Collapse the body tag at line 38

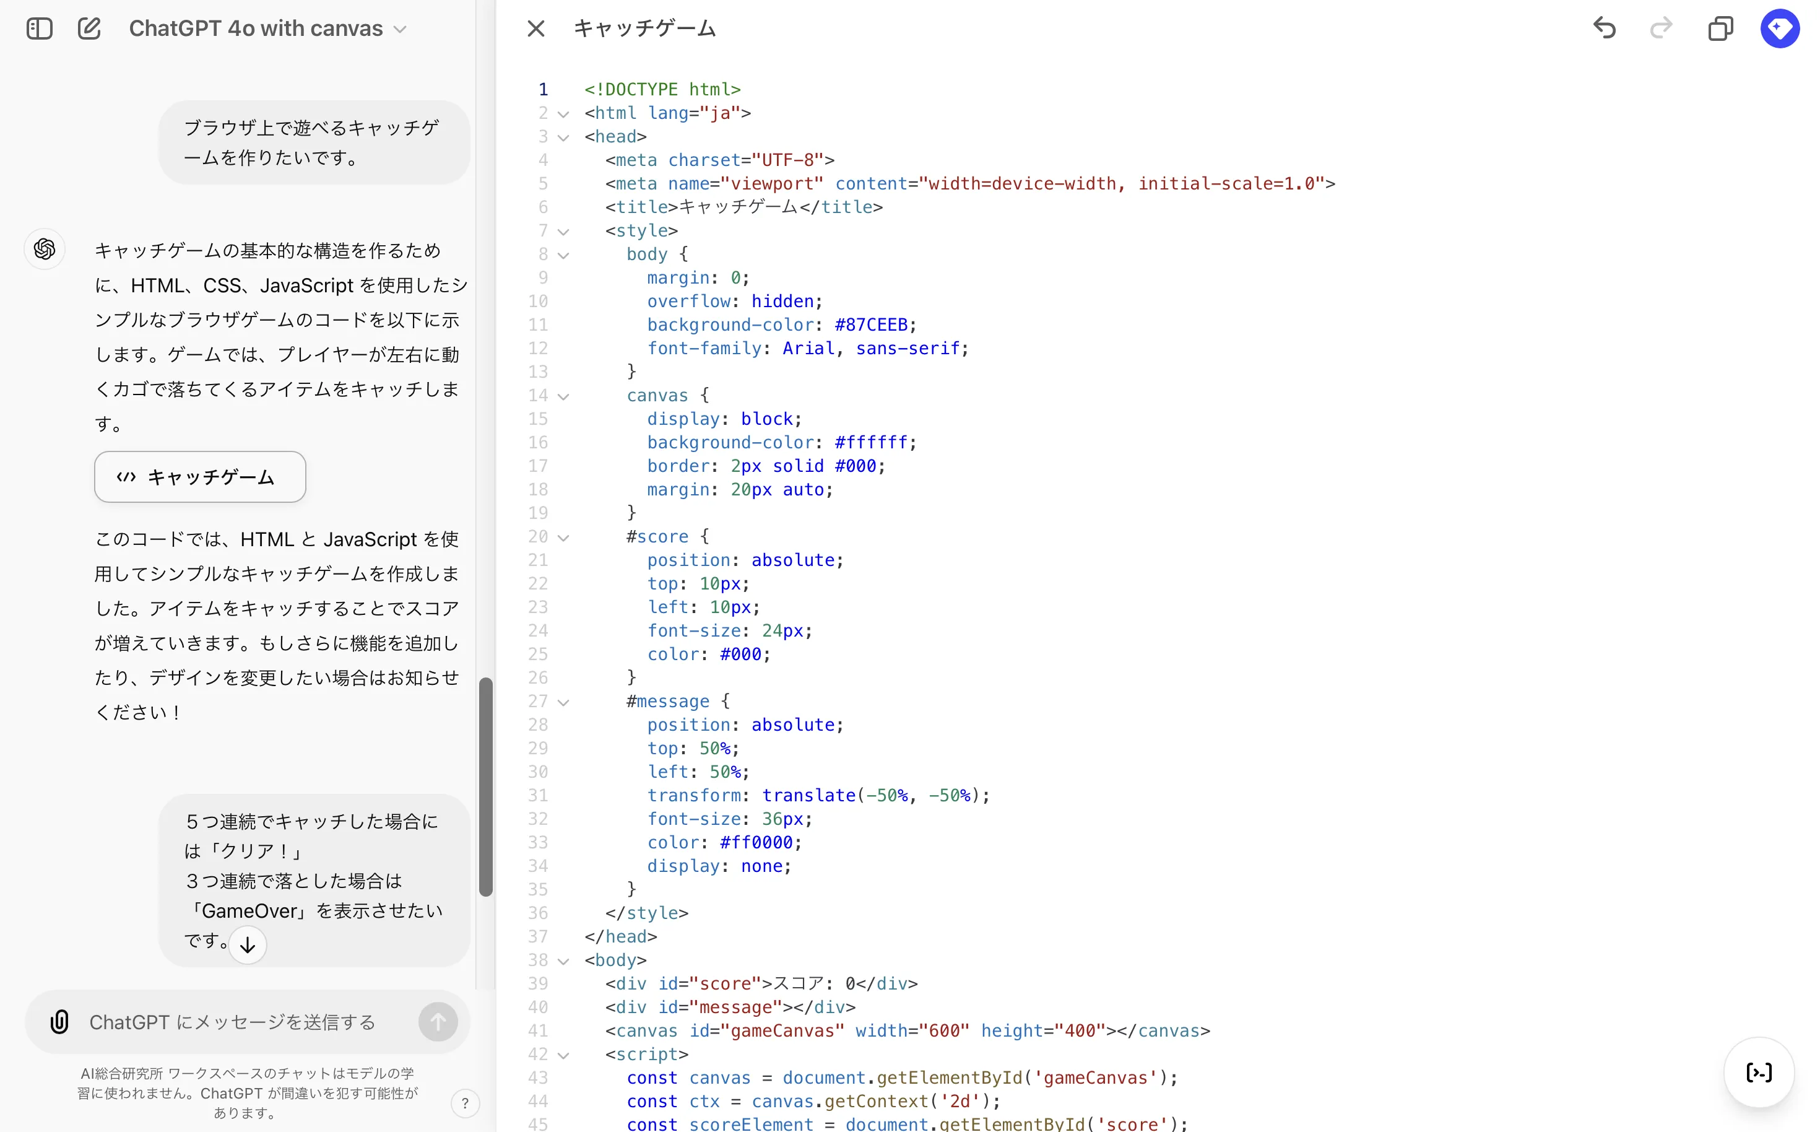point(564,960)
